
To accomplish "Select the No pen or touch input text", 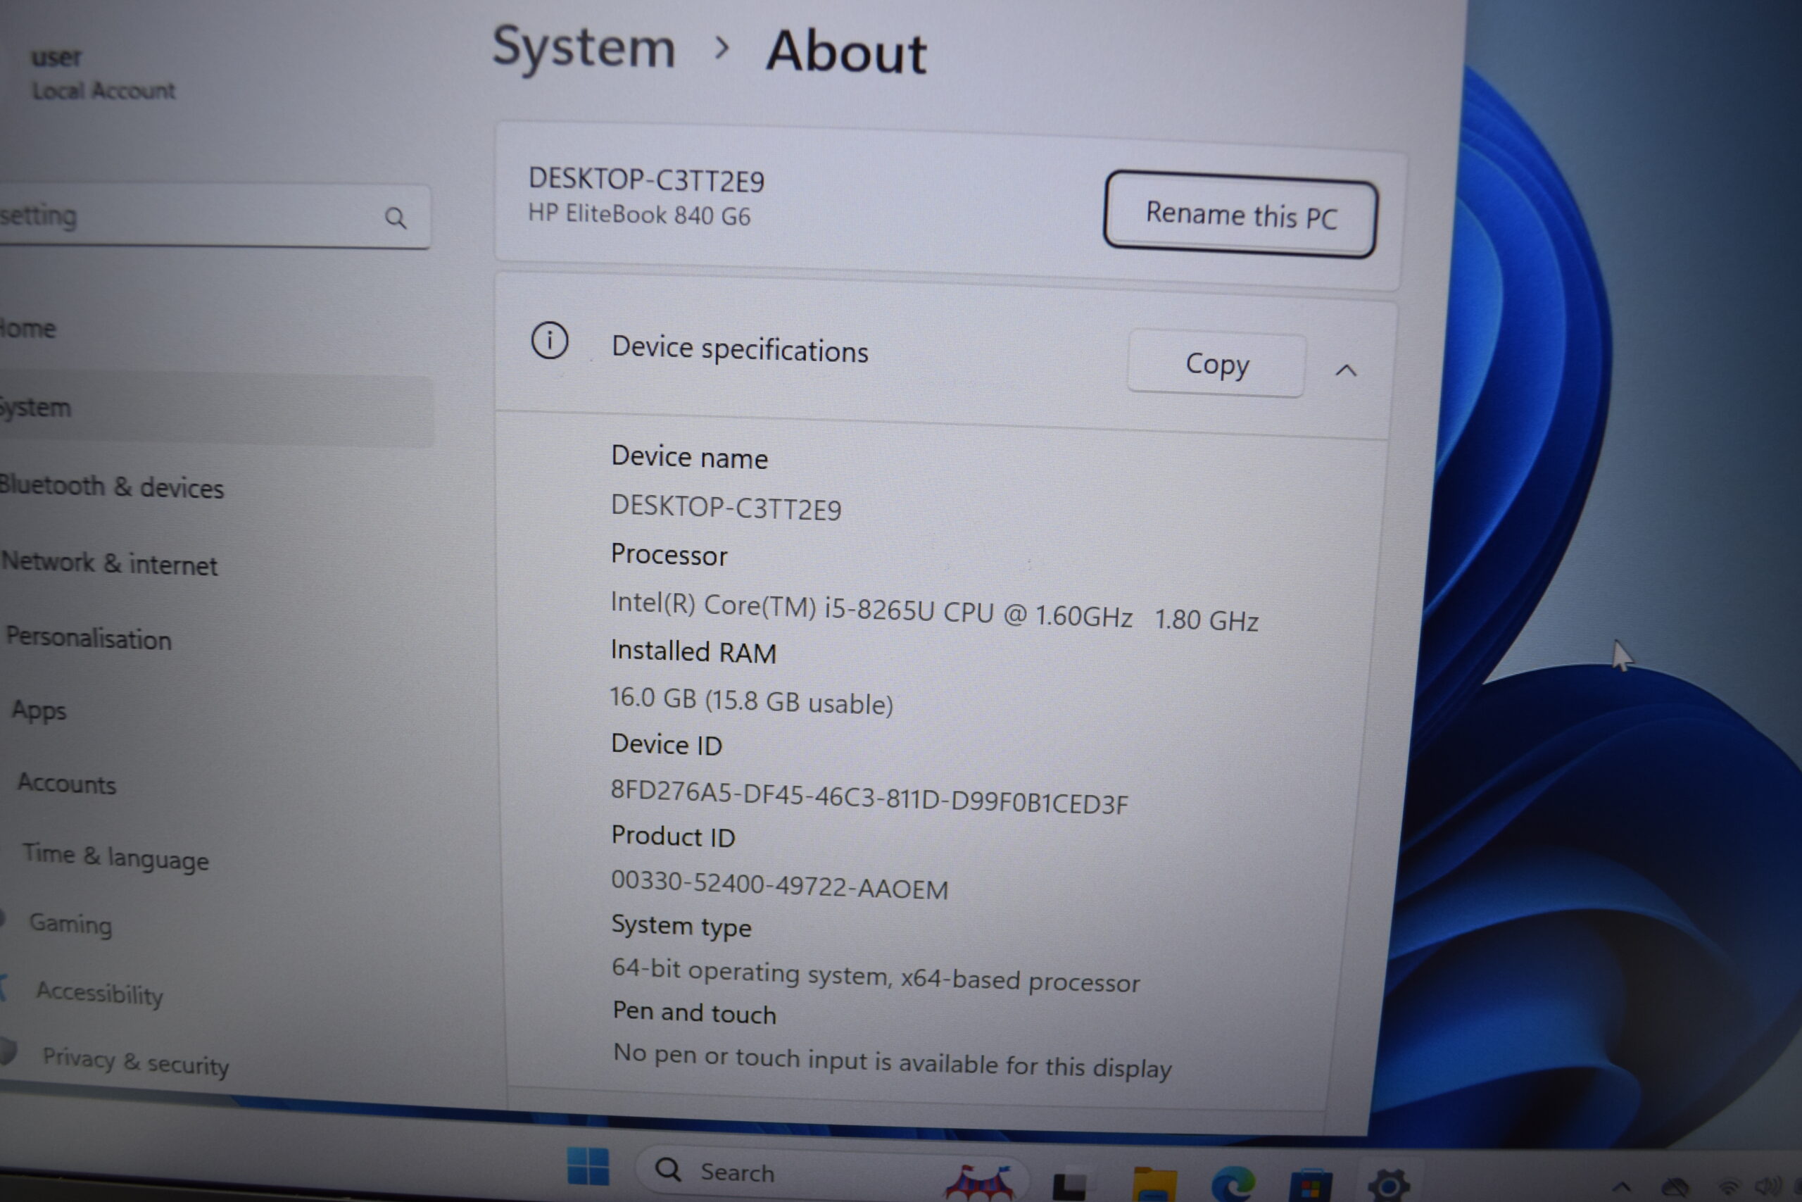I will tap(892, 1061).
